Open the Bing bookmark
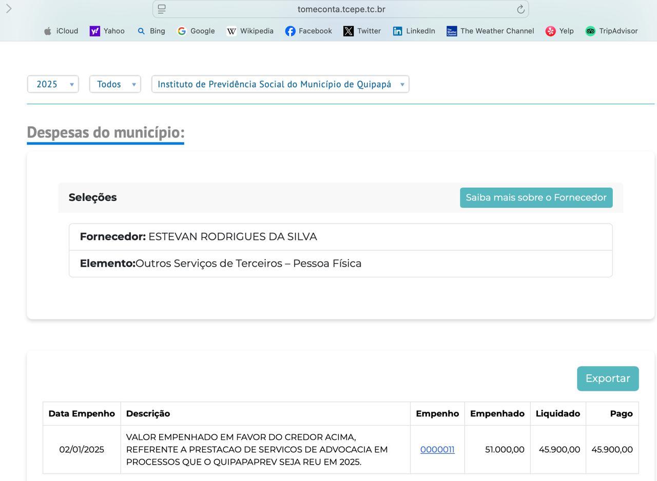 click(x=151, y=31)
